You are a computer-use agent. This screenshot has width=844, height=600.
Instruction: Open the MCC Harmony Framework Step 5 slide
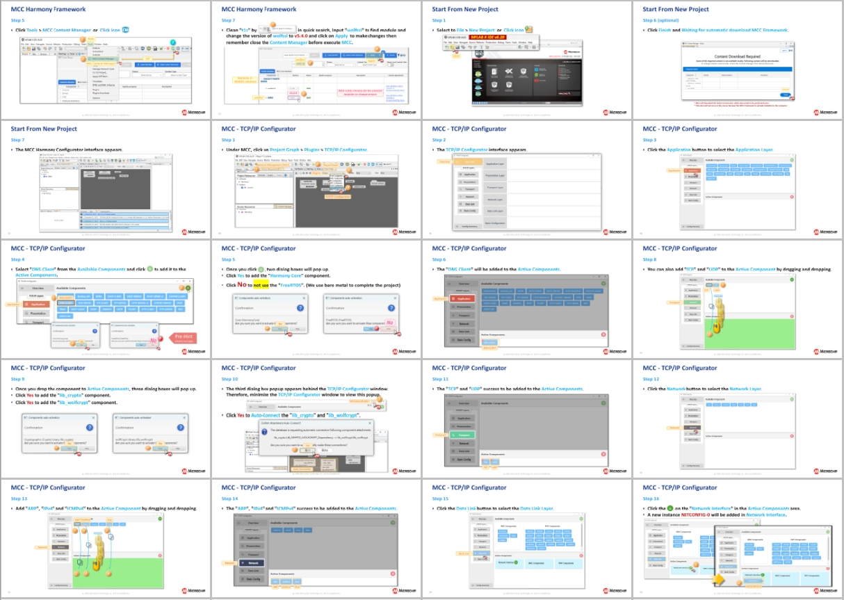click(106, 59)
